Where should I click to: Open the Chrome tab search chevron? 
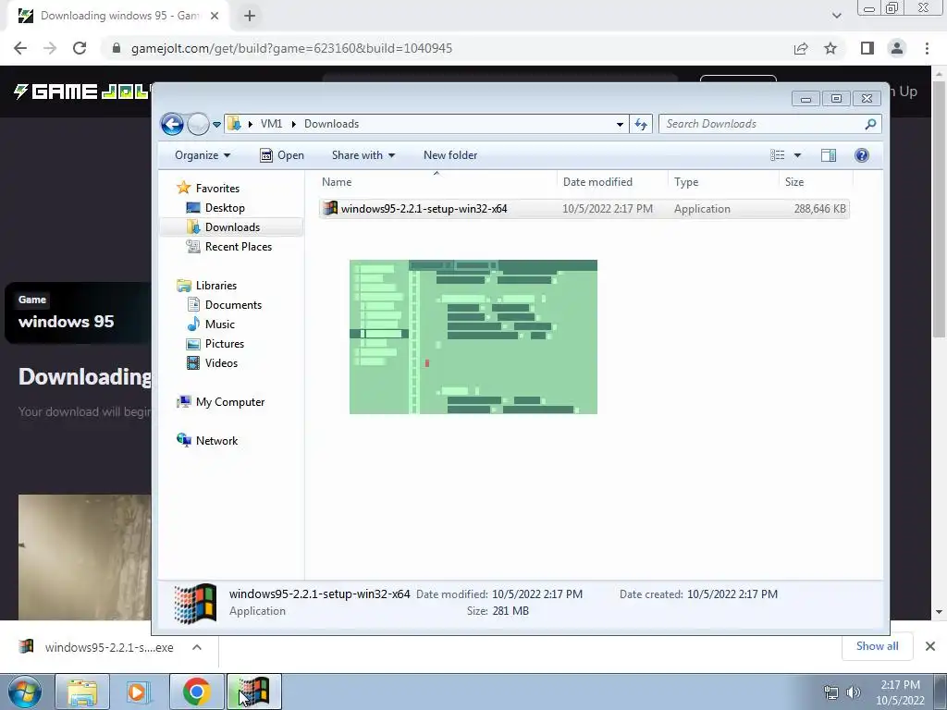pos(836,16)
